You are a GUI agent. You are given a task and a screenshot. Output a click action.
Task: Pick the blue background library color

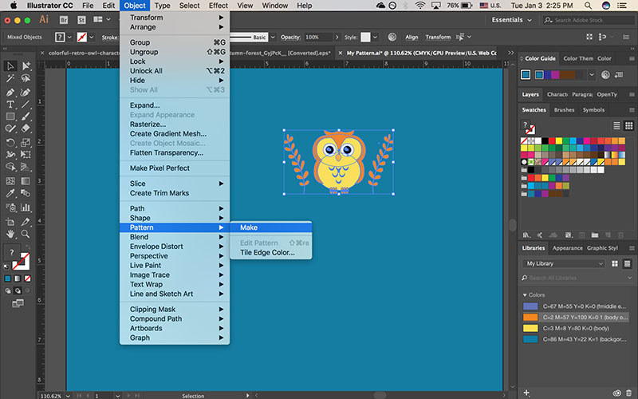click(x=575, y=339)
